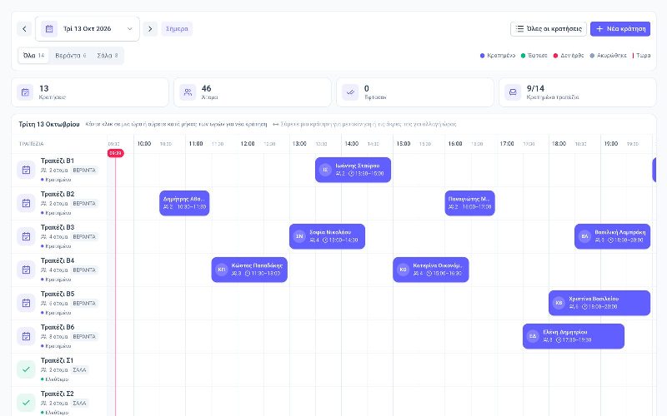Viewport: 667px width, 416px height.
Task: Click the 18:00 time column header
Action: pos(559,144)
